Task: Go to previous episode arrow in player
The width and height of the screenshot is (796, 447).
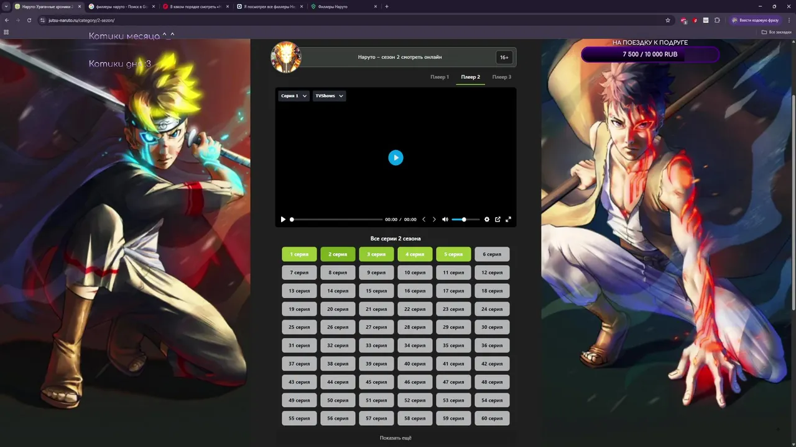Action: click(x=424, y=219)
